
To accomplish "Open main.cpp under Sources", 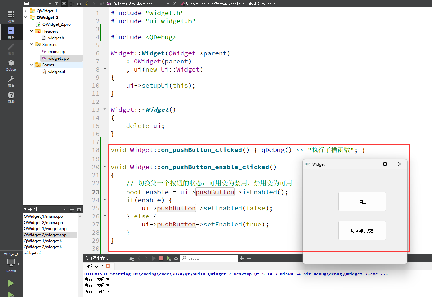I will 57,51.
